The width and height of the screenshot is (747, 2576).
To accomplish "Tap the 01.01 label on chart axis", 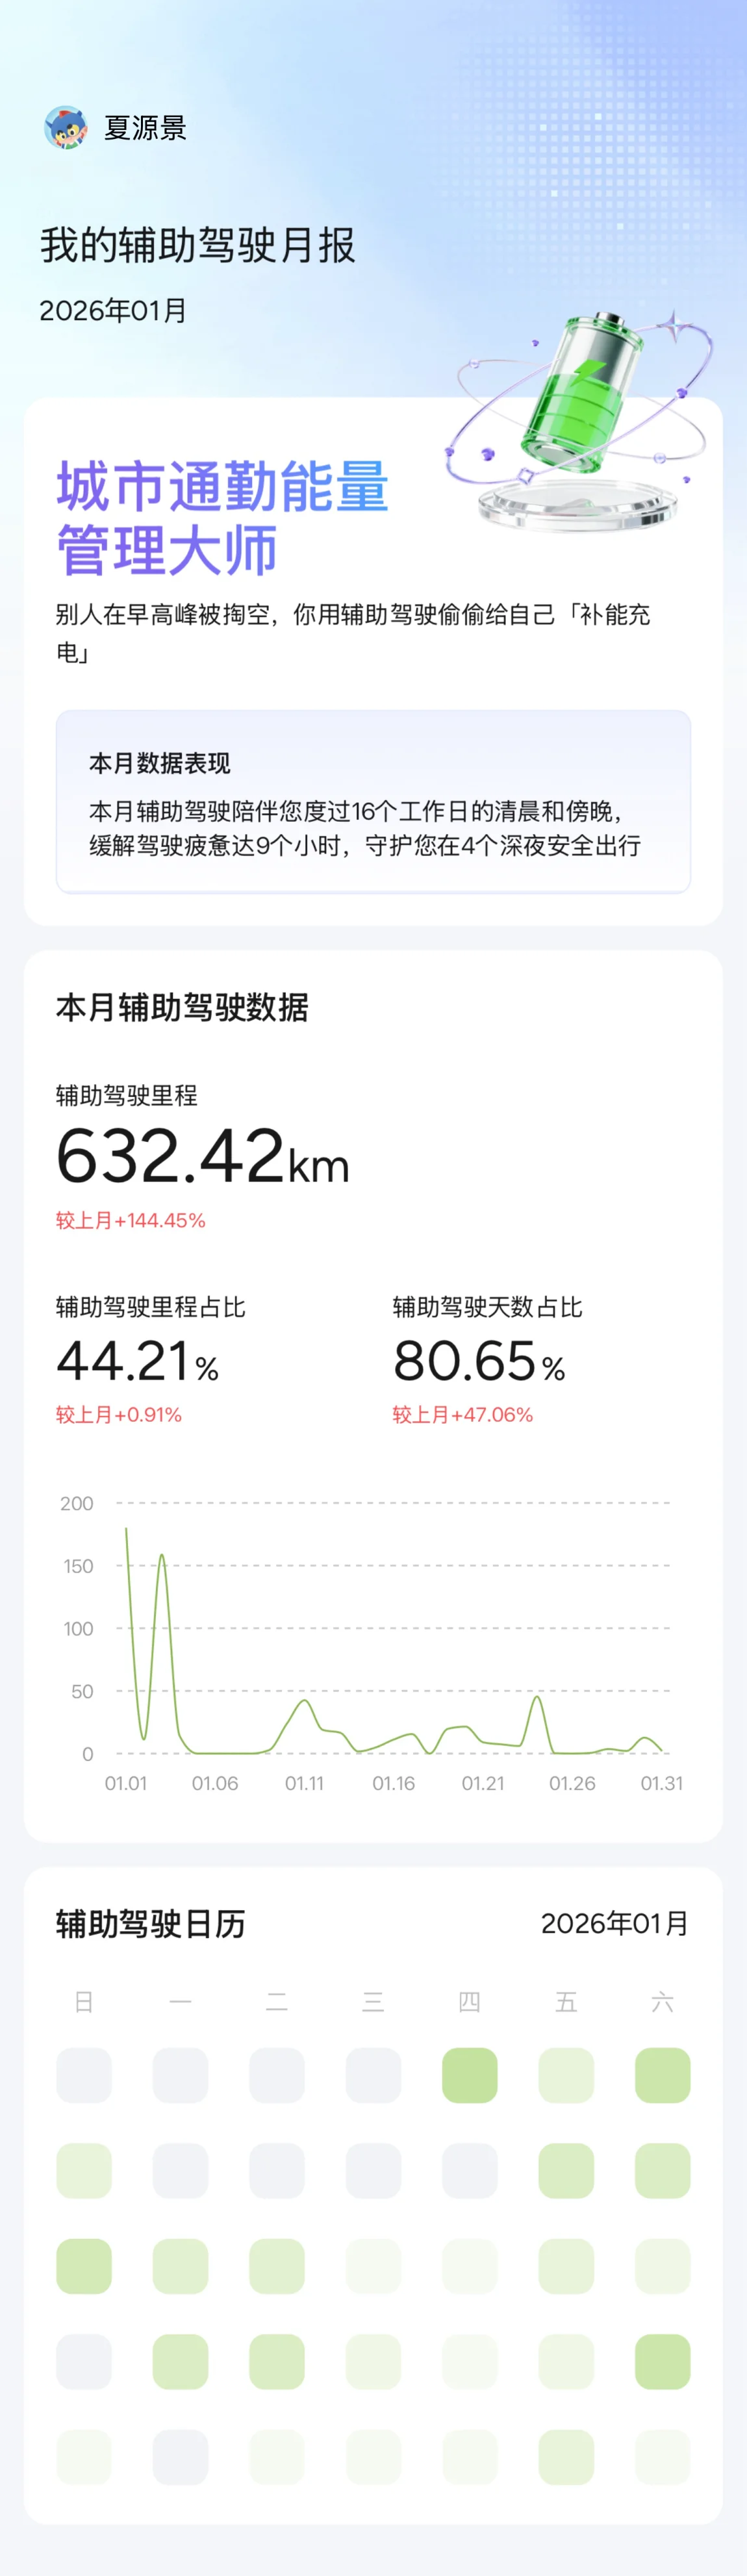I will pyautogui.click(x=126, y=1783).
